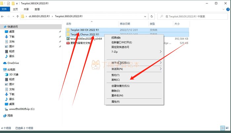Open 下载 under quick access
Screen dimensions: 231x133
coord(12,37)
